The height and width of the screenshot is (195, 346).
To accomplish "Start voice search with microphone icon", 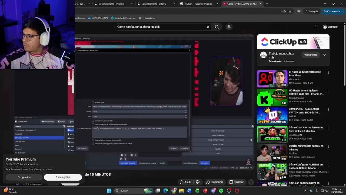I will point(229,27).
